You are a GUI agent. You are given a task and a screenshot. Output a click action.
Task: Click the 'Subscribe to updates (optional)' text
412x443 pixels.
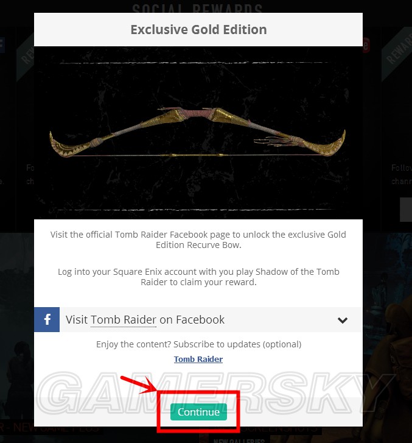point(237,344)
